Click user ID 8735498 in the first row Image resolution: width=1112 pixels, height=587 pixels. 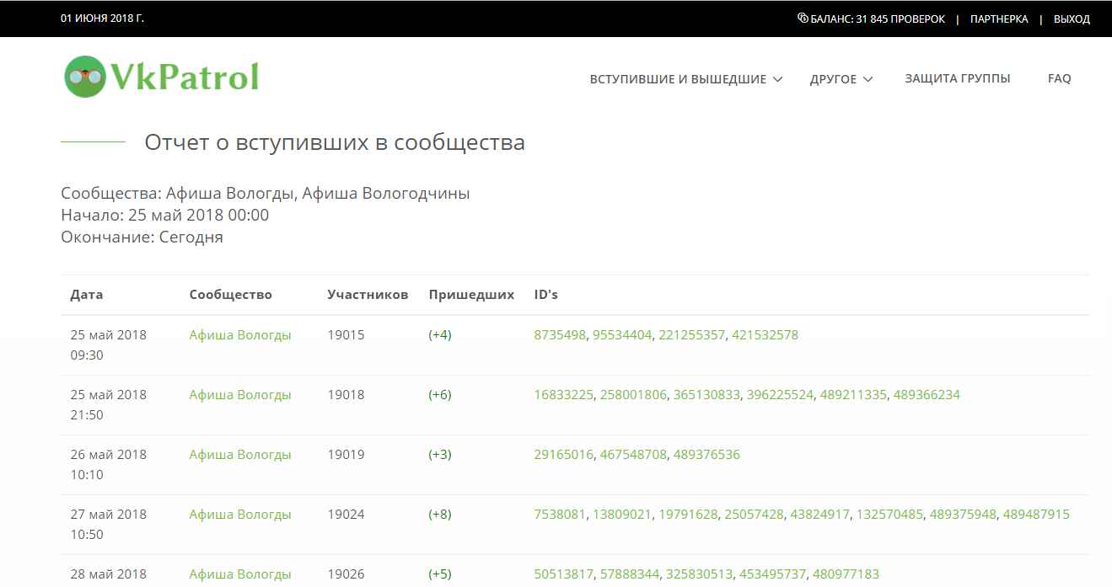(559, 334)
